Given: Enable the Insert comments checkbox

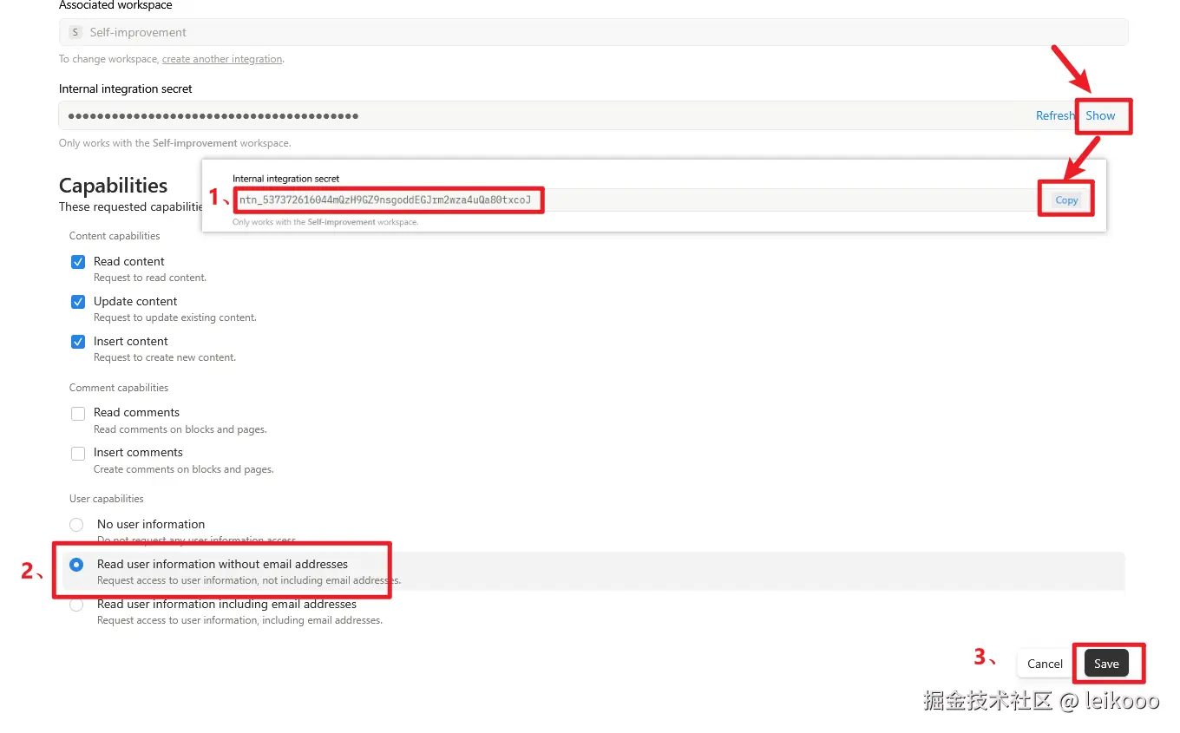Looking at the screenshot, I should [x=78, y=453].
